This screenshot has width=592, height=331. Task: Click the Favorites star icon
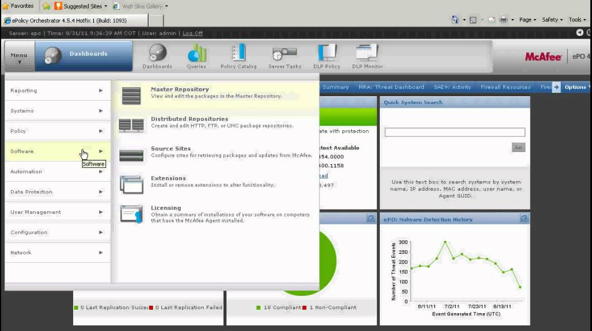coord(6,6)
